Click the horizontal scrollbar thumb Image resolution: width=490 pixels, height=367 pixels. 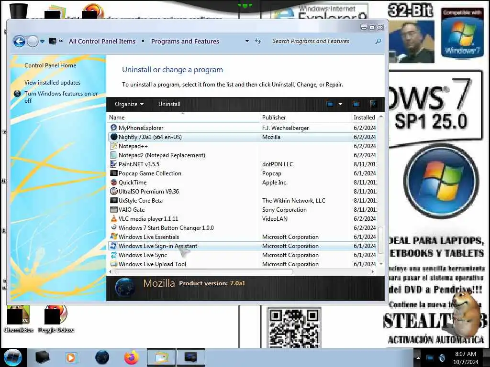pos(204,272)
